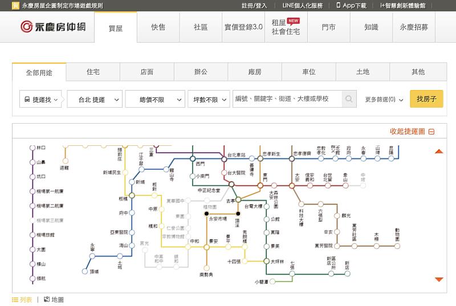Collapse the metro map via 收起捷運圖
The width and height of the screenshot is (456, 306).
pos(412,131)
